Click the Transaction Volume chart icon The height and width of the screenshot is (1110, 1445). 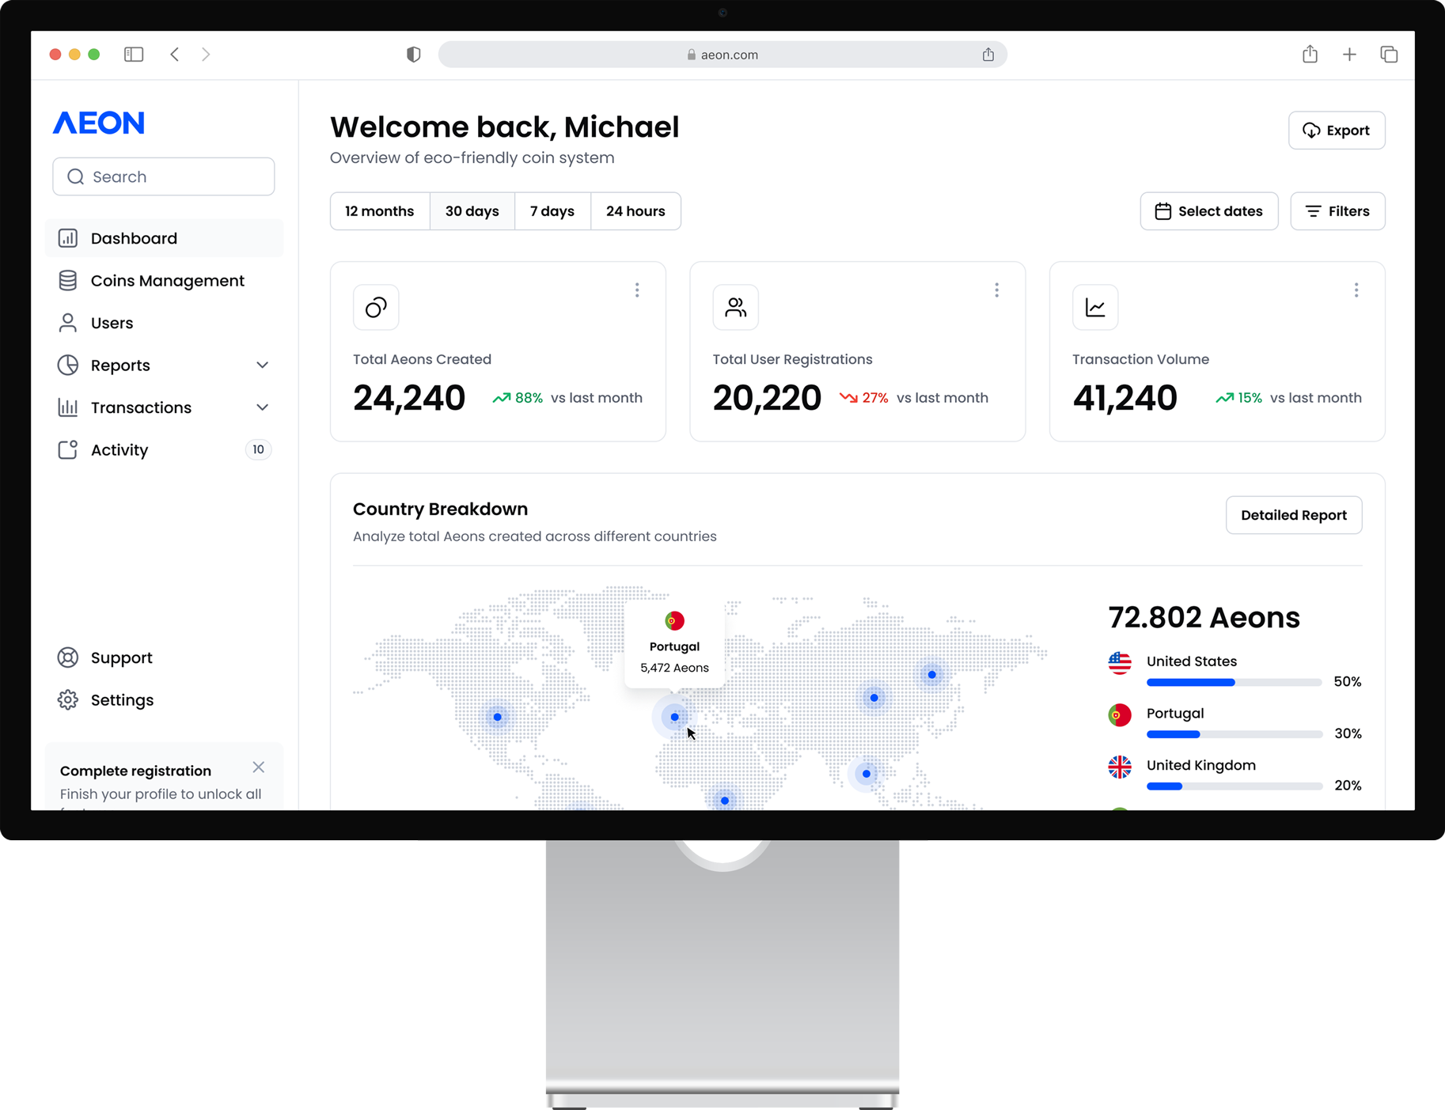[1095, 307]
